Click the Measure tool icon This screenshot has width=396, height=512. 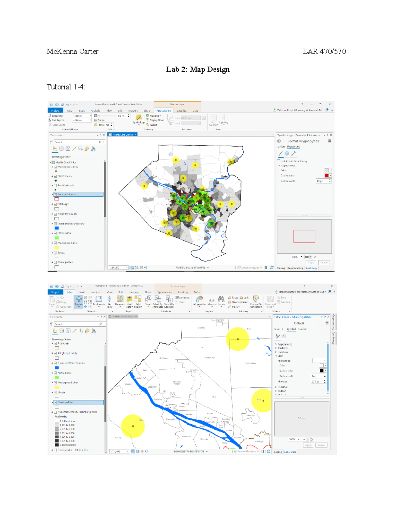point(211,299)
